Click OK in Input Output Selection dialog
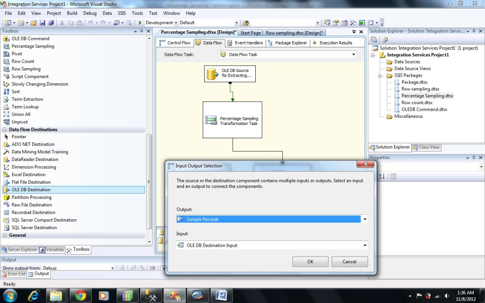 pos(310,261)
